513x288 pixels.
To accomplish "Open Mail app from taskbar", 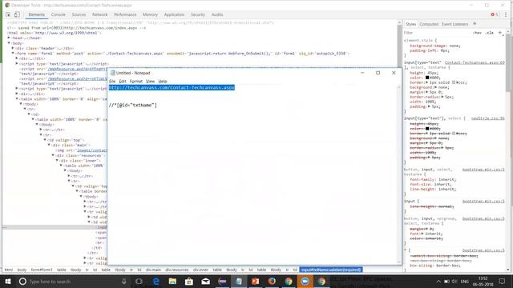I will pyautogui.click(x=205, y=282).
